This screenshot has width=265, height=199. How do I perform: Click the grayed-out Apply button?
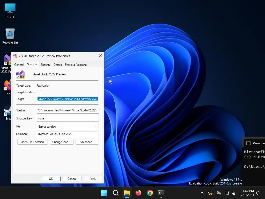click(93, 179)
